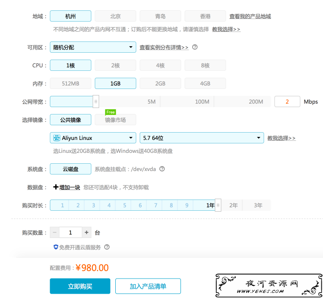Set purchase duration to 6 months
This screenshot has width=323, height=298.
140,205
